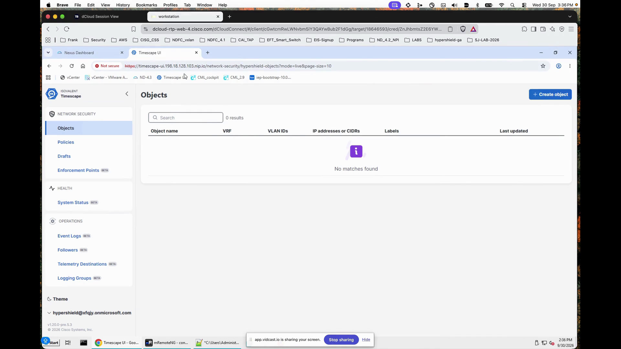Open Telemetry Destinations page
621x349 pixels.
pos(82,264)
